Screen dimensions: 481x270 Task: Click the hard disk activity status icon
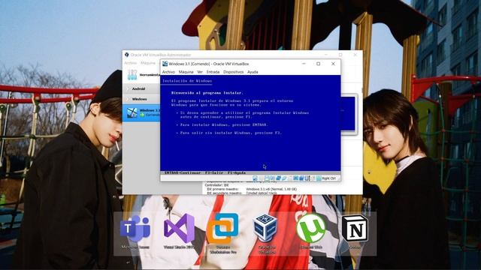click(x=256, y=178)
